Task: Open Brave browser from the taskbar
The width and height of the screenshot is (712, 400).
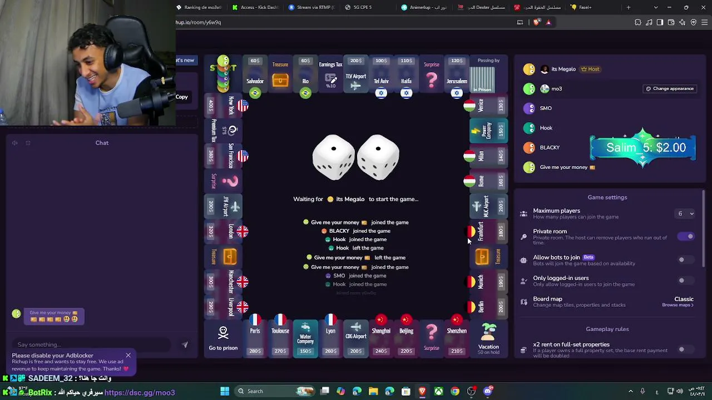Action: tap(422, 391)
